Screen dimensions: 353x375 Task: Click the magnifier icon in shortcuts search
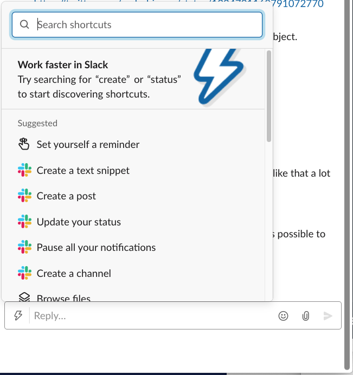(24, 24)
